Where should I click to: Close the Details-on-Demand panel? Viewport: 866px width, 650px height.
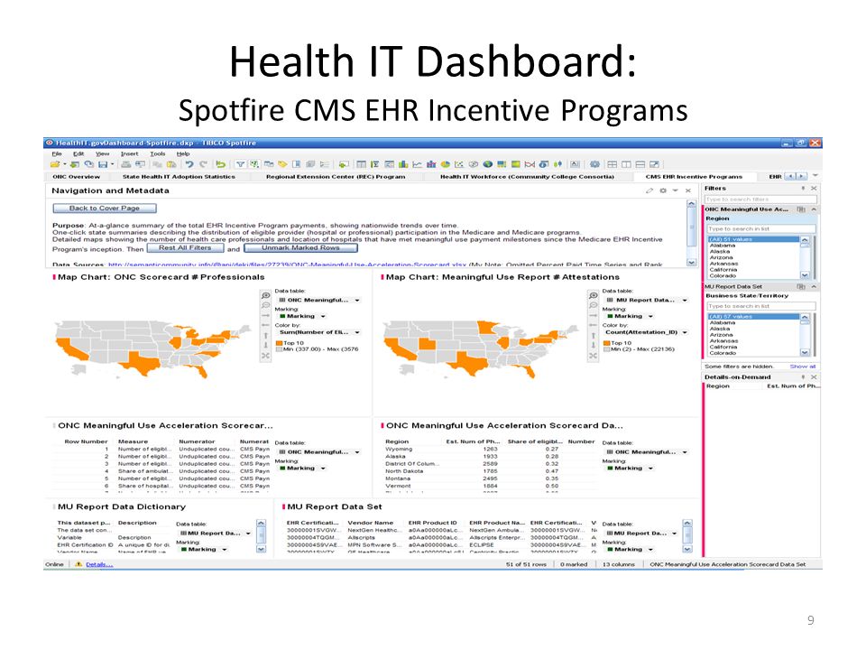[814, 377]
